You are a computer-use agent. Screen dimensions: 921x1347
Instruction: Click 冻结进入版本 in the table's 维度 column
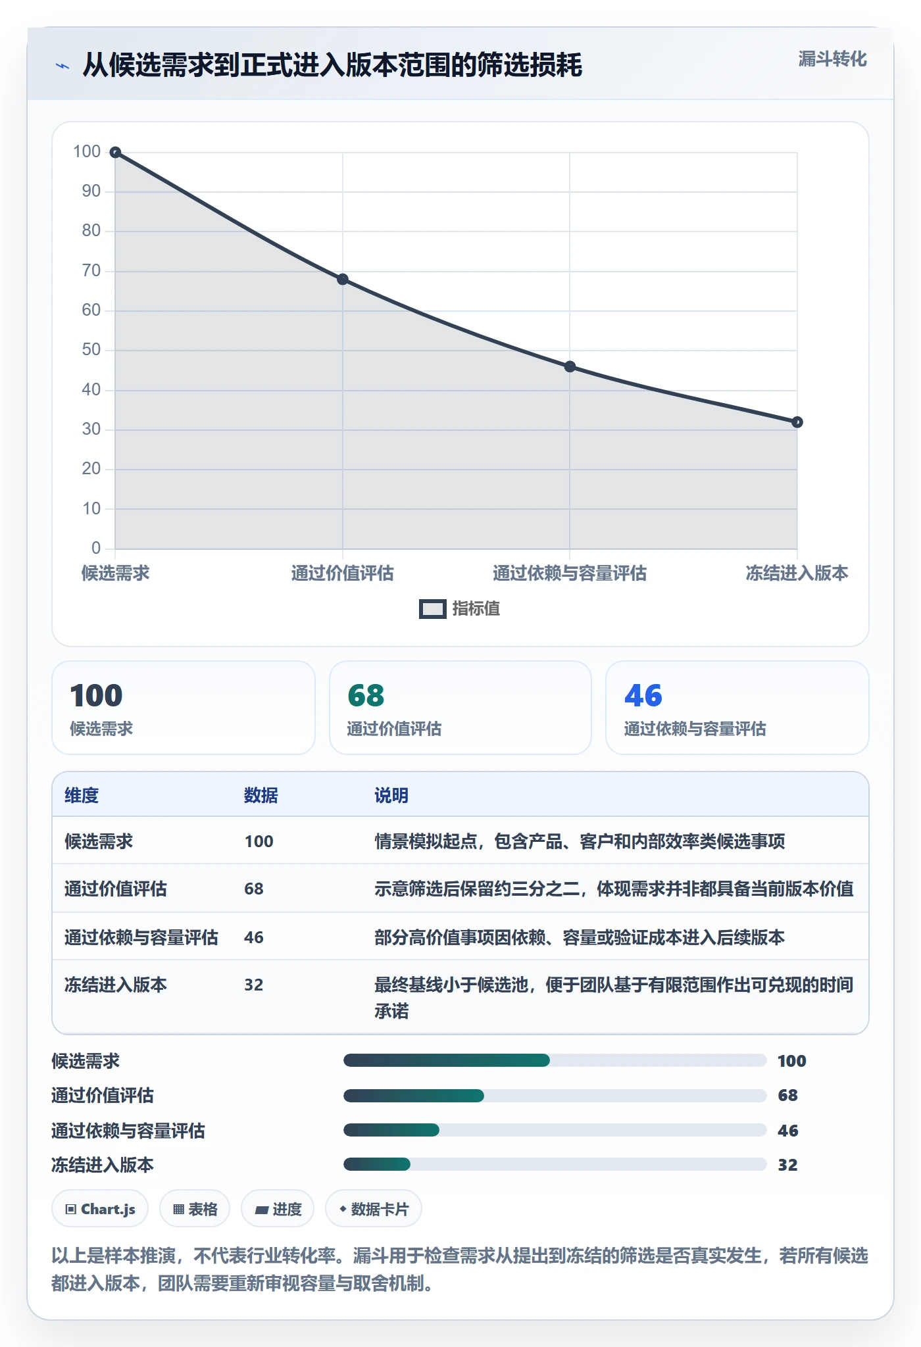pos(116,985)
